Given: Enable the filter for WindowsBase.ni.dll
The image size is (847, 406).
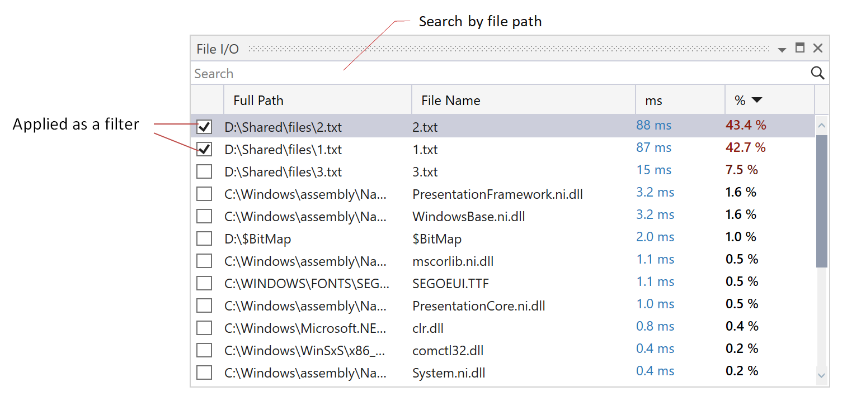Looking at the screenshot, I should tap(204, 216).
